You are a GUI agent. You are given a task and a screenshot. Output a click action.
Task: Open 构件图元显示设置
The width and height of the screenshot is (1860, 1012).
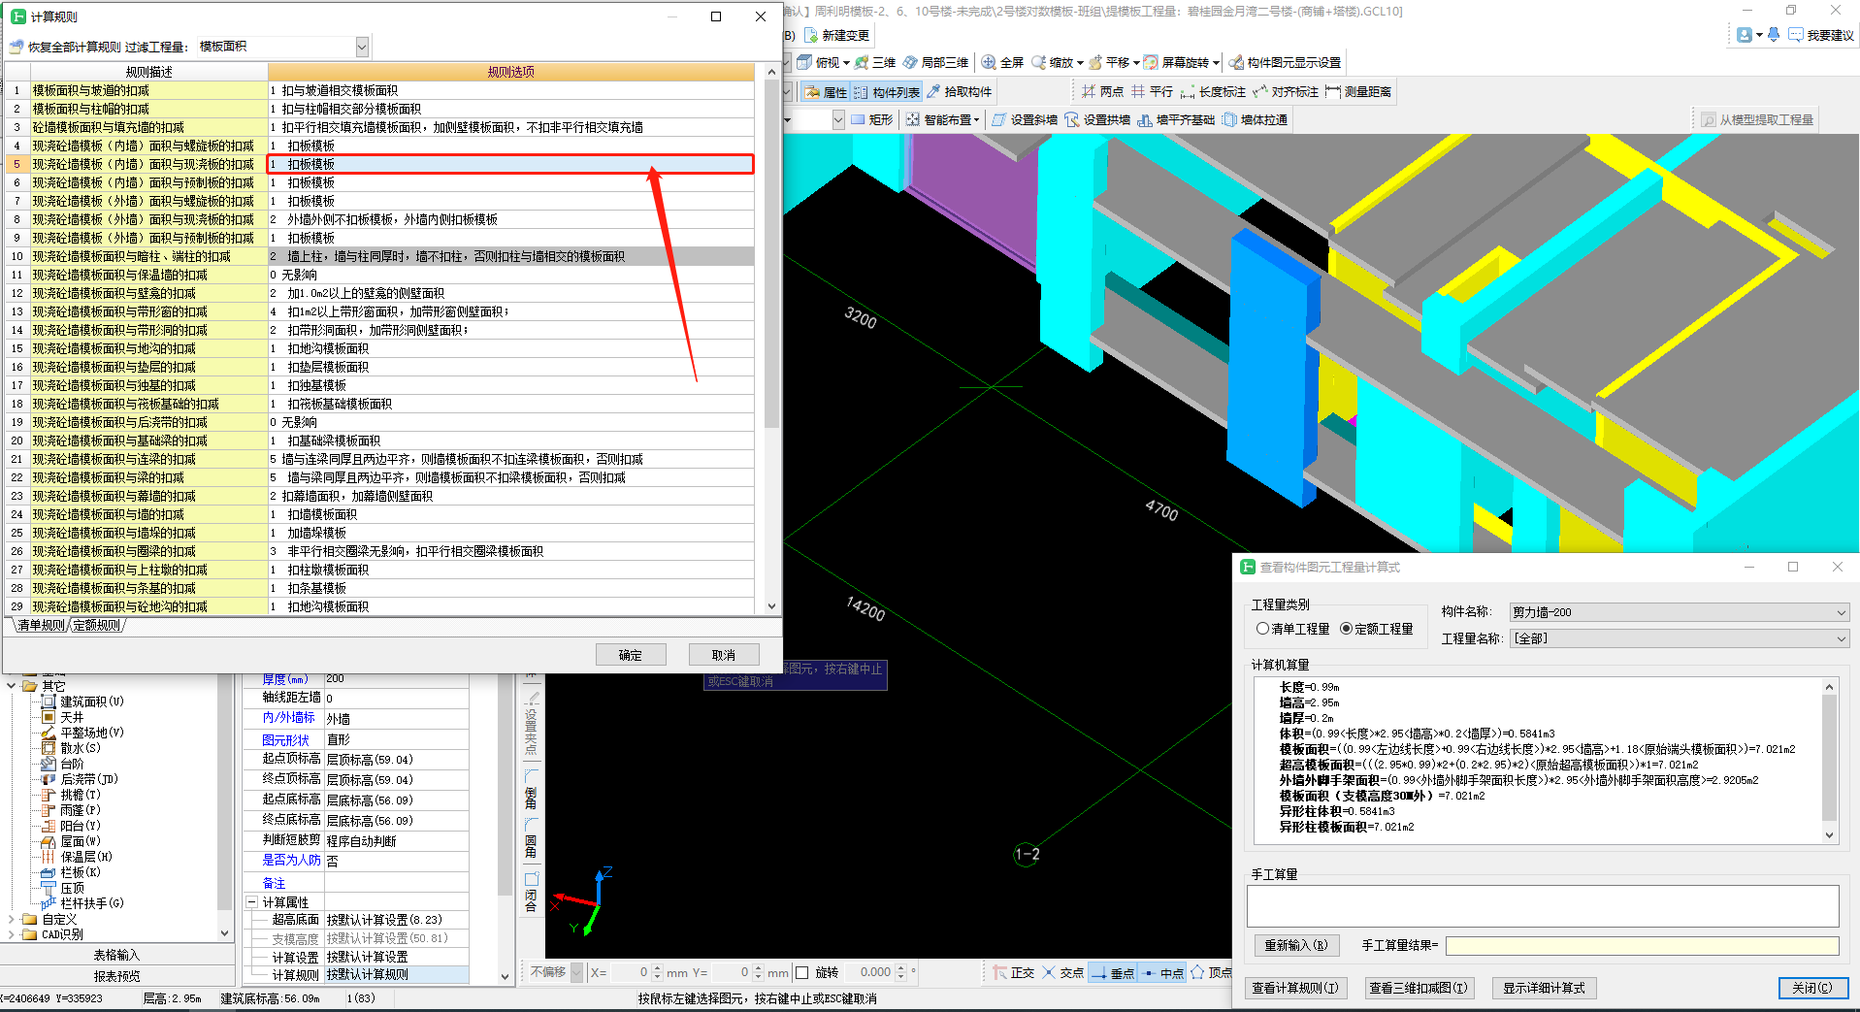click(x=1285, y=62)
